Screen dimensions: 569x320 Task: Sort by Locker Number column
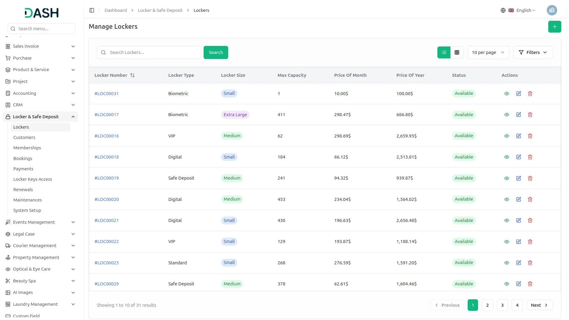tap(132, 75)
